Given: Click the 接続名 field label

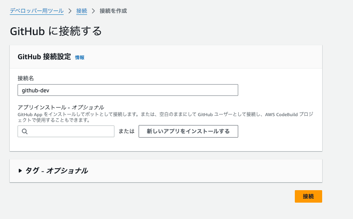Looking at the screenshot, I should 26,78.
